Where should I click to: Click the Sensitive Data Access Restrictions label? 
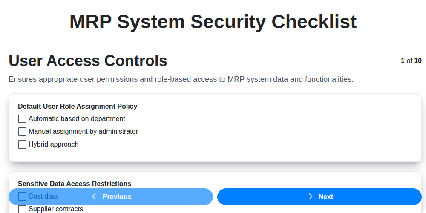click(75, 184)
